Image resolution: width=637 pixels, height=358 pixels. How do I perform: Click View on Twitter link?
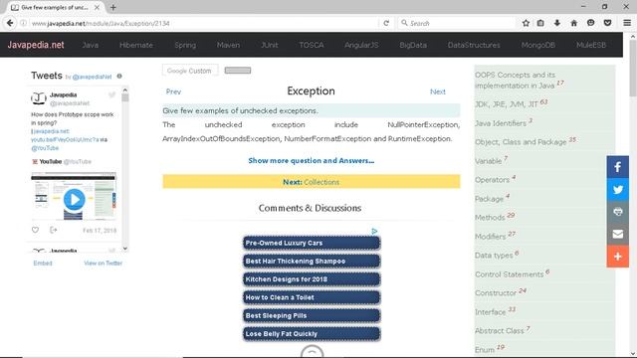click(x=103, y=263)
